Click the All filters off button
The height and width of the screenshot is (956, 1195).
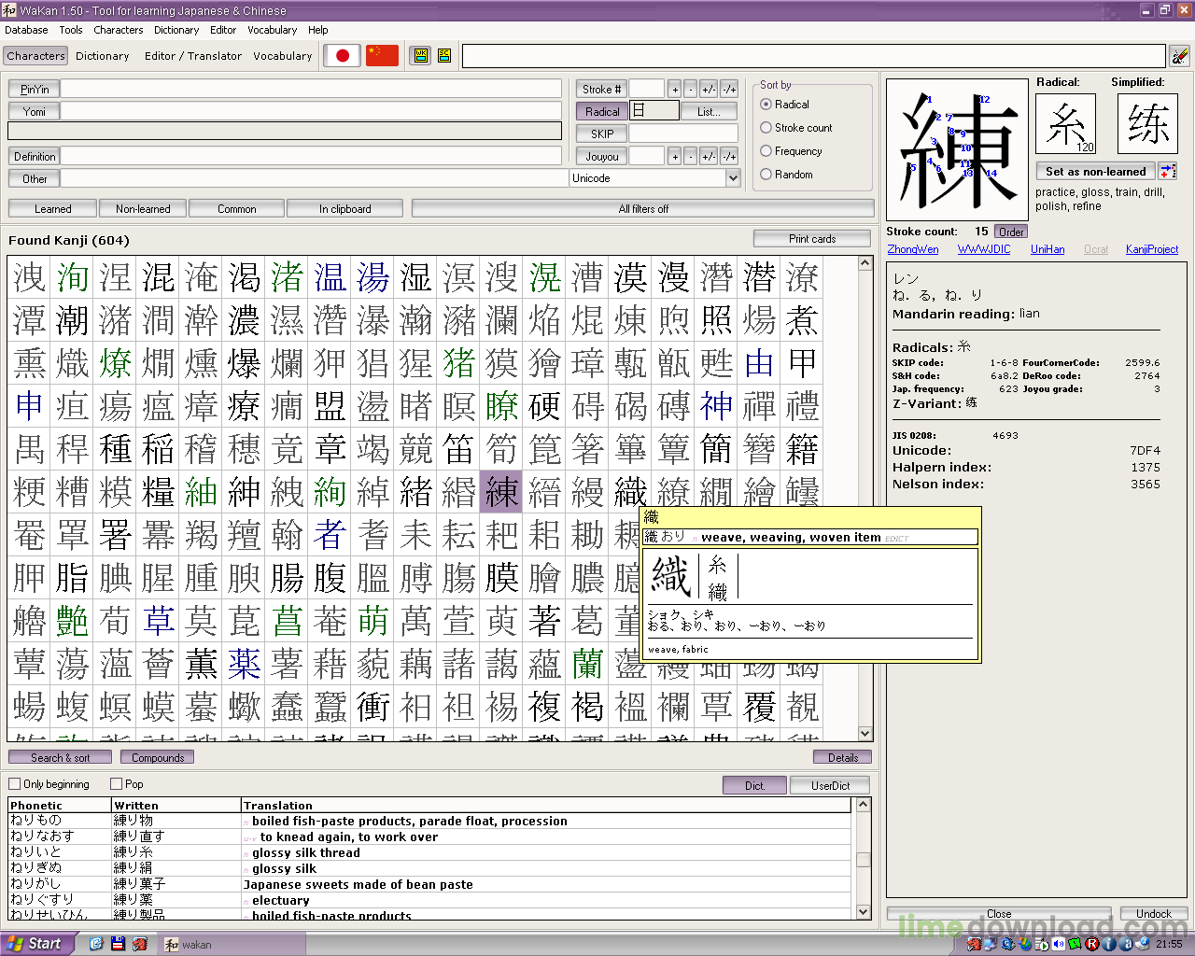643,209
